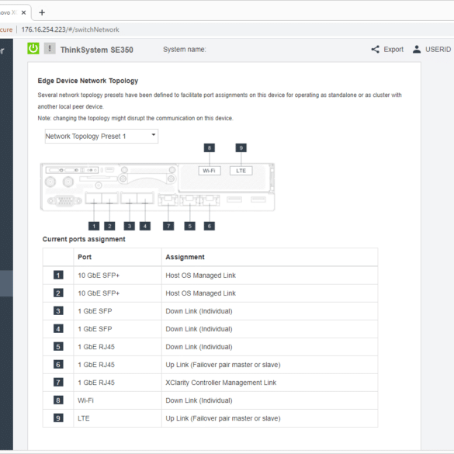
Task: Click table row badge number 8
Action: (x=58, y=400)
